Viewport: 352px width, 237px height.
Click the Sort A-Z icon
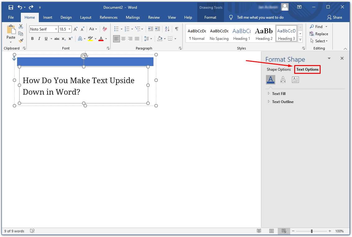(x=167, y=29)
